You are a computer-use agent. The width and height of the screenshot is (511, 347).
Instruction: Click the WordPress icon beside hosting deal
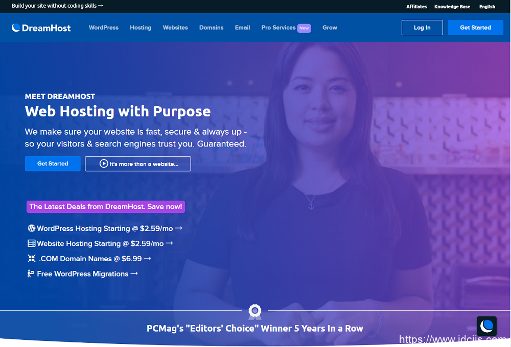(31, 228)
